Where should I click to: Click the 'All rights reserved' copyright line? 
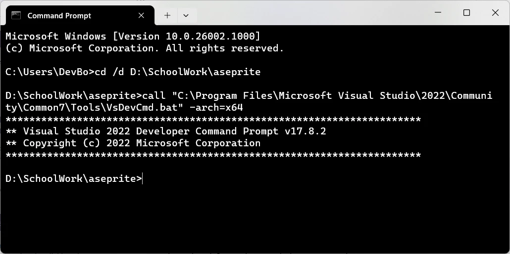click(x=145, y=48)
